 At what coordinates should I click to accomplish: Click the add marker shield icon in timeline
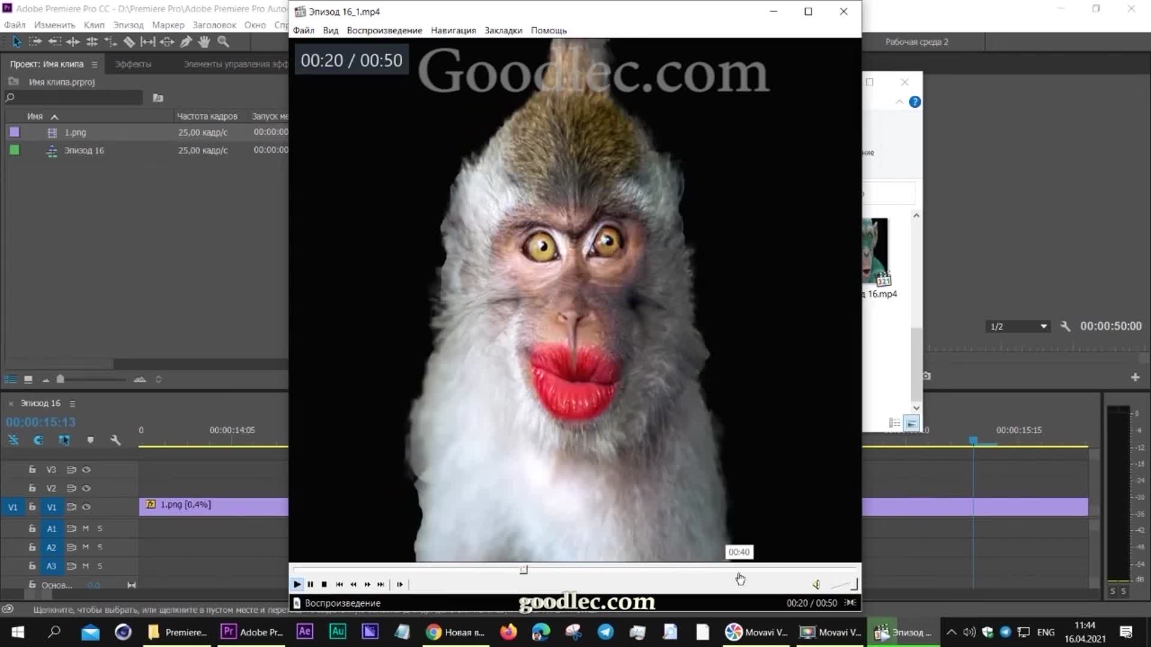click(91, 440)
